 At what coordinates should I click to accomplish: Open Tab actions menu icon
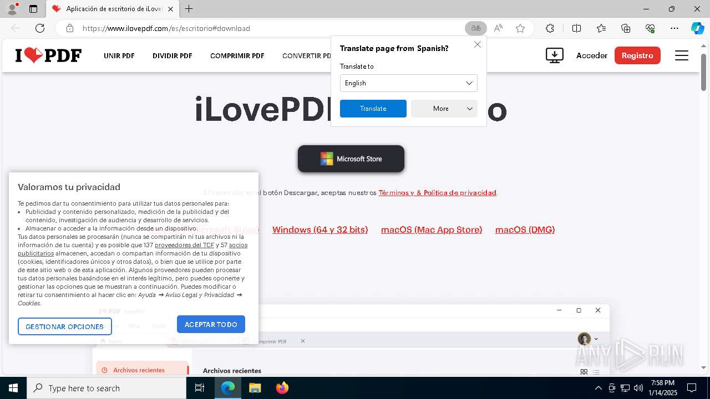click(x=33, y=9)
